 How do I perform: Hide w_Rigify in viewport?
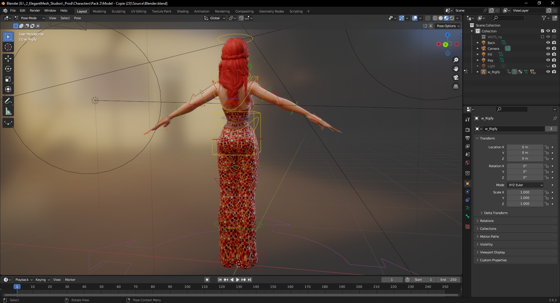point(548,72)
